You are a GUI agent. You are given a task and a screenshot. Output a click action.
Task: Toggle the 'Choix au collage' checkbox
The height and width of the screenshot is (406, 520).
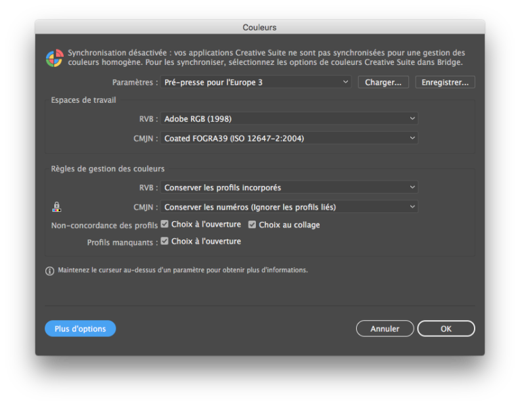click(253, 225)
